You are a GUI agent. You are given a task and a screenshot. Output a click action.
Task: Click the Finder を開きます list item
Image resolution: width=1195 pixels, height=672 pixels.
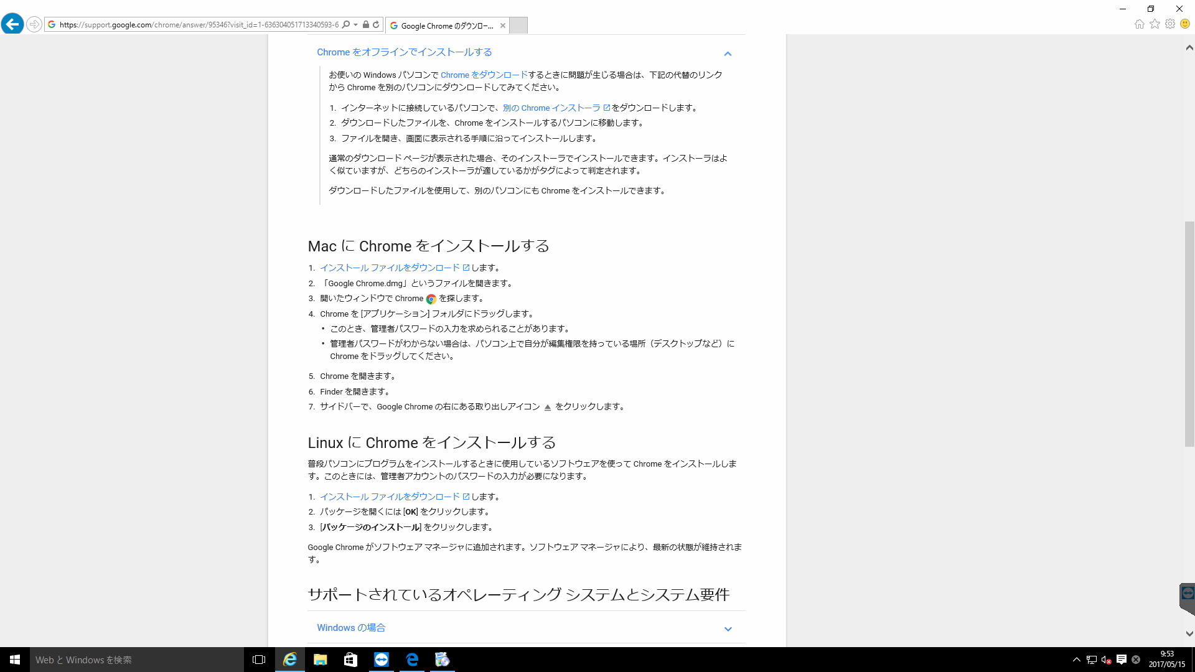pyautogui.click(x=355, y=391)
